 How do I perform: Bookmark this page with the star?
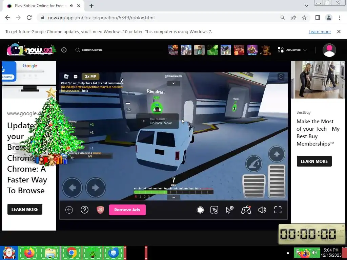(x=304, y=18)
